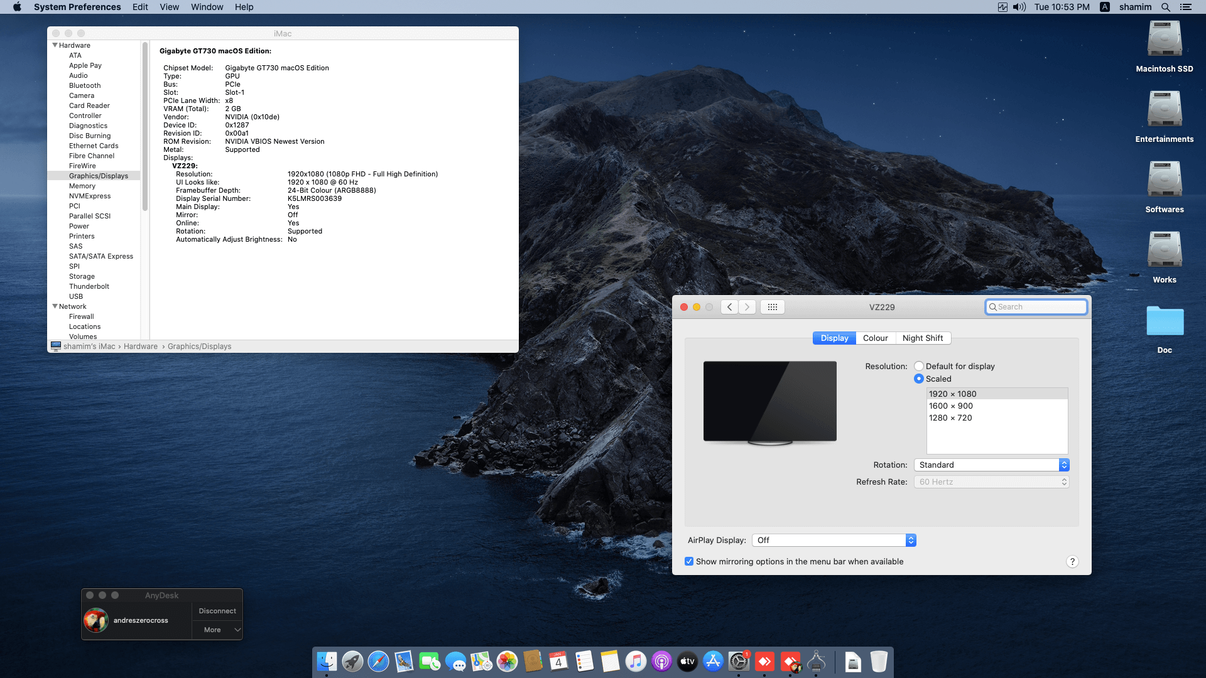Open the Help menu

coord(244,7)
